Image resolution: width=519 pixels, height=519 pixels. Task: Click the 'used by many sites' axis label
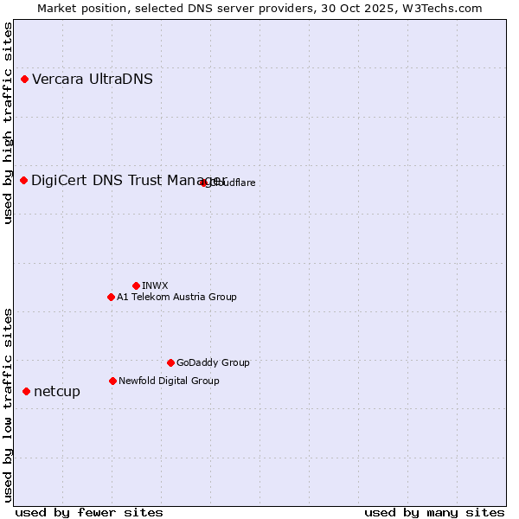tap(433, 512)
